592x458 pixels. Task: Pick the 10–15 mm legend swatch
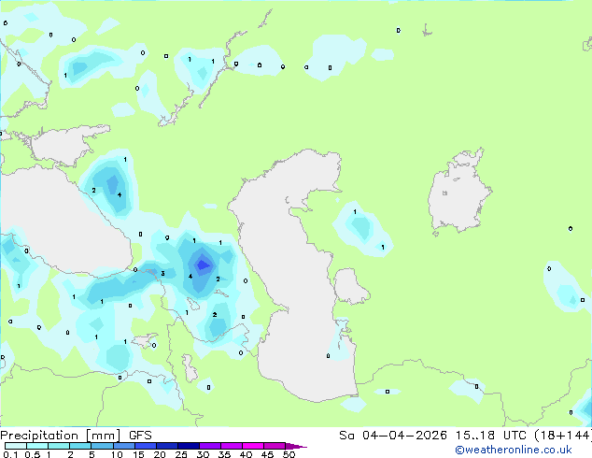click(x=124, y=446)
